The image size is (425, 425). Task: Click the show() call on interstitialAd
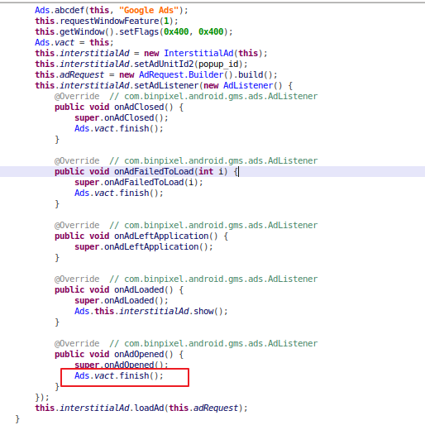[x=208, y=311]
